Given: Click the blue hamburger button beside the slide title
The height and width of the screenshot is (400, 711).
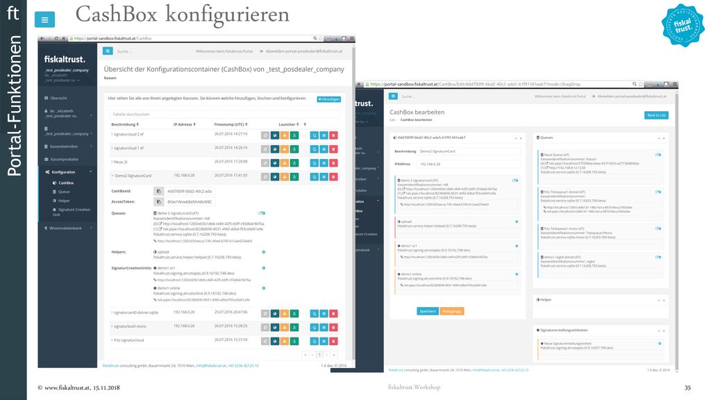Looking at the screenshot, I should pyautogui.click(x=44, y=19).
